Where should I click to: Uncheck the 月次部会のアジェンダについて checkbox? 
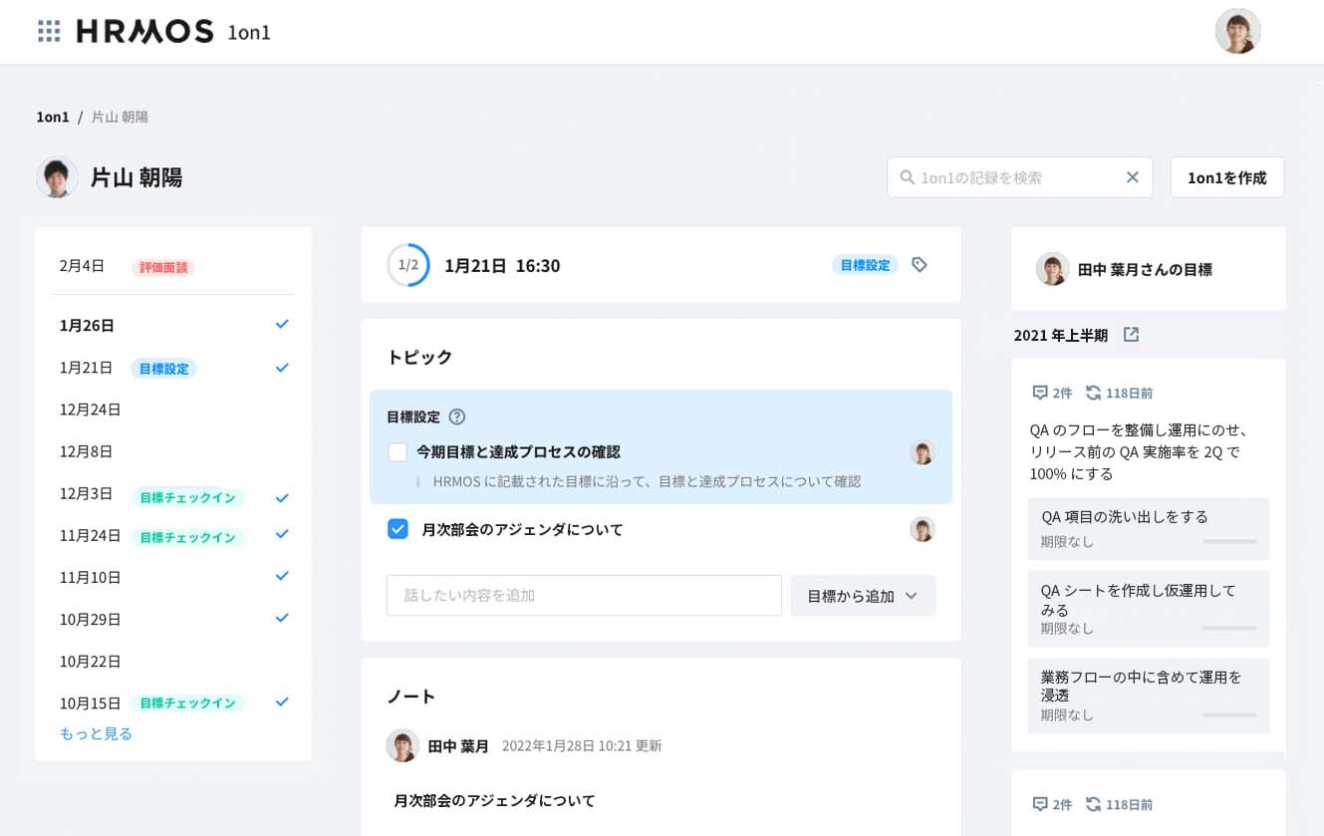[397, 529]
